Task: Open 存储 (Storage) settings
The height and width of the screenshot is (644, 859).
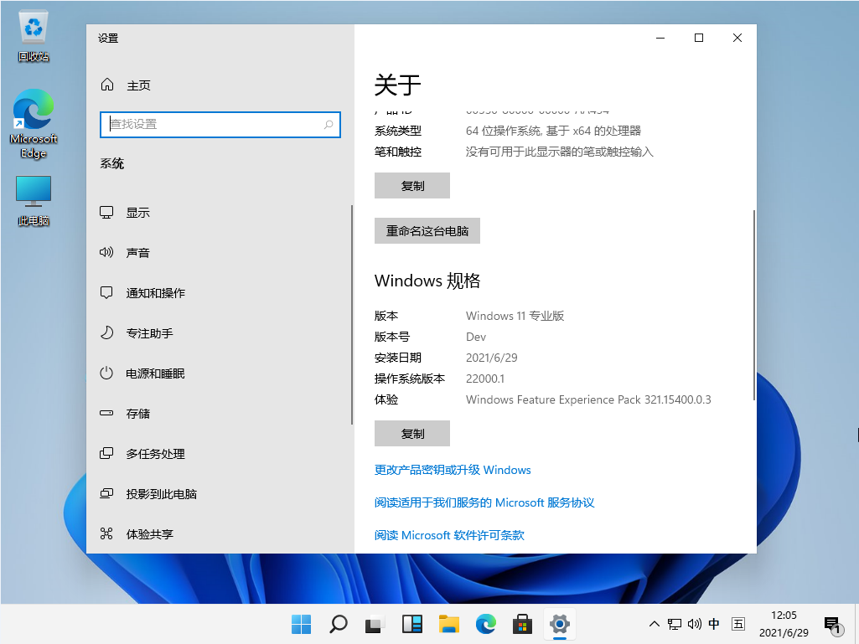Action: coord(137,413)
